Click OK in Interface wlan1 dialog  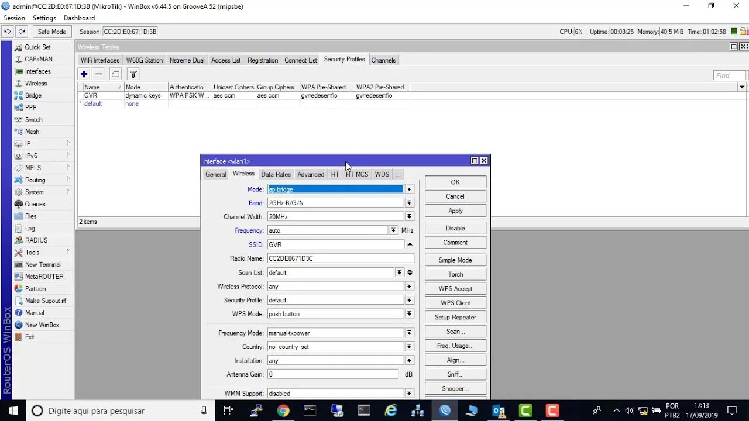pyautogui.click(x=455, y=182)
